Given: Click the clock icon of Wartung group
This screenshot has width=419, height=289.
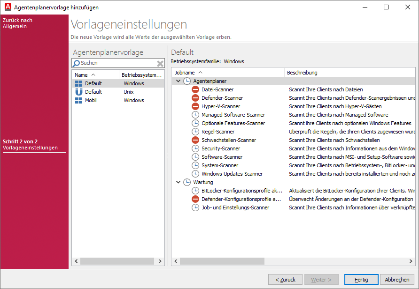Looking at the screenshot, I should [x=187, y=182].
